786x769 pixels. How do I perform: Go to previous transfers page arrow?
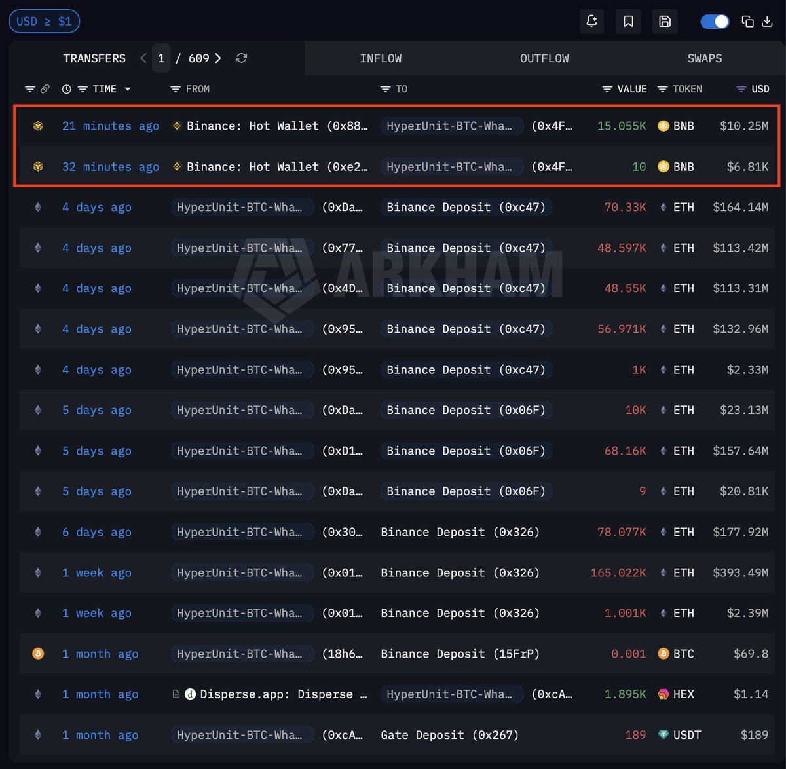[143, 58]
